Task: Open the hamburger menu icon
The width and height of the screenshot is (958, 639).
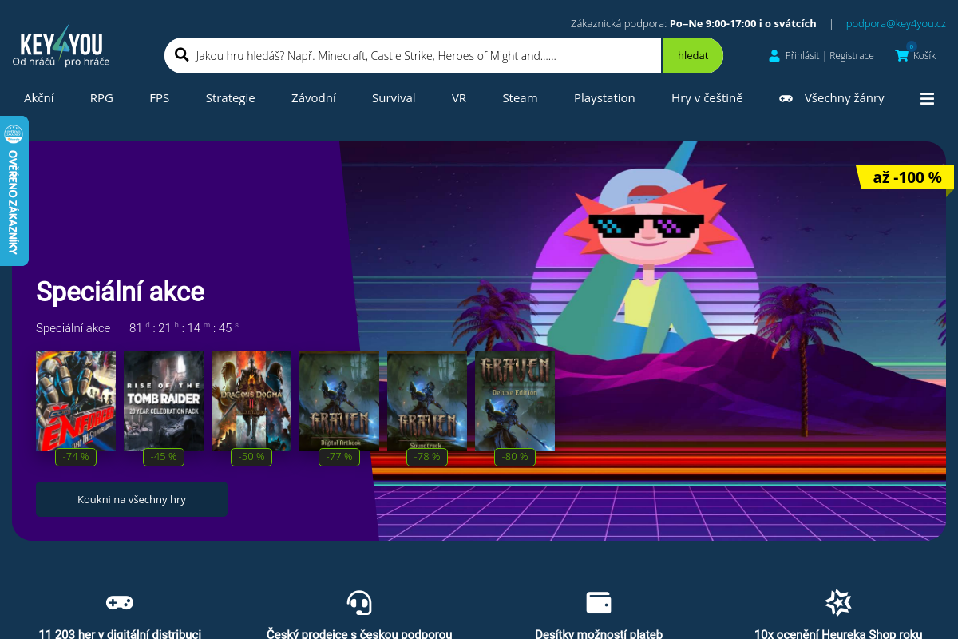Action: tap(927, 98)
